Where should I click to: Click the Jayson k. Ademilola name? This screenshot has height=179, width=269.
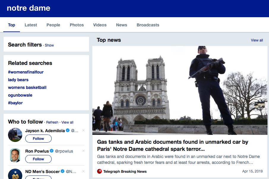coord(45,131)
